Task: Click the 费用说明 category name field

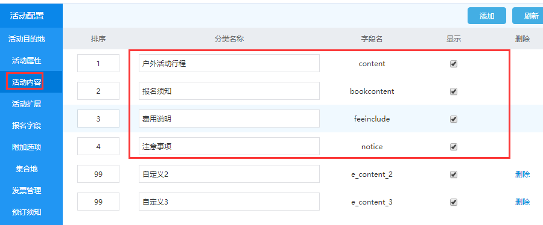Action: (x=229, y=119)
